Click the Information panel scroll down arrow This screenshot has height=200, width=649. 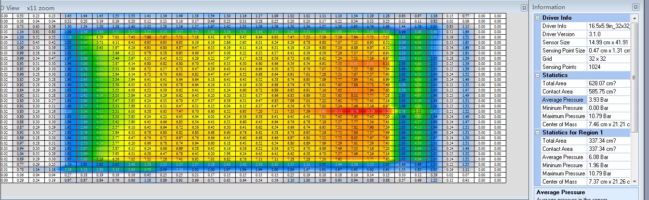[635, 182]
